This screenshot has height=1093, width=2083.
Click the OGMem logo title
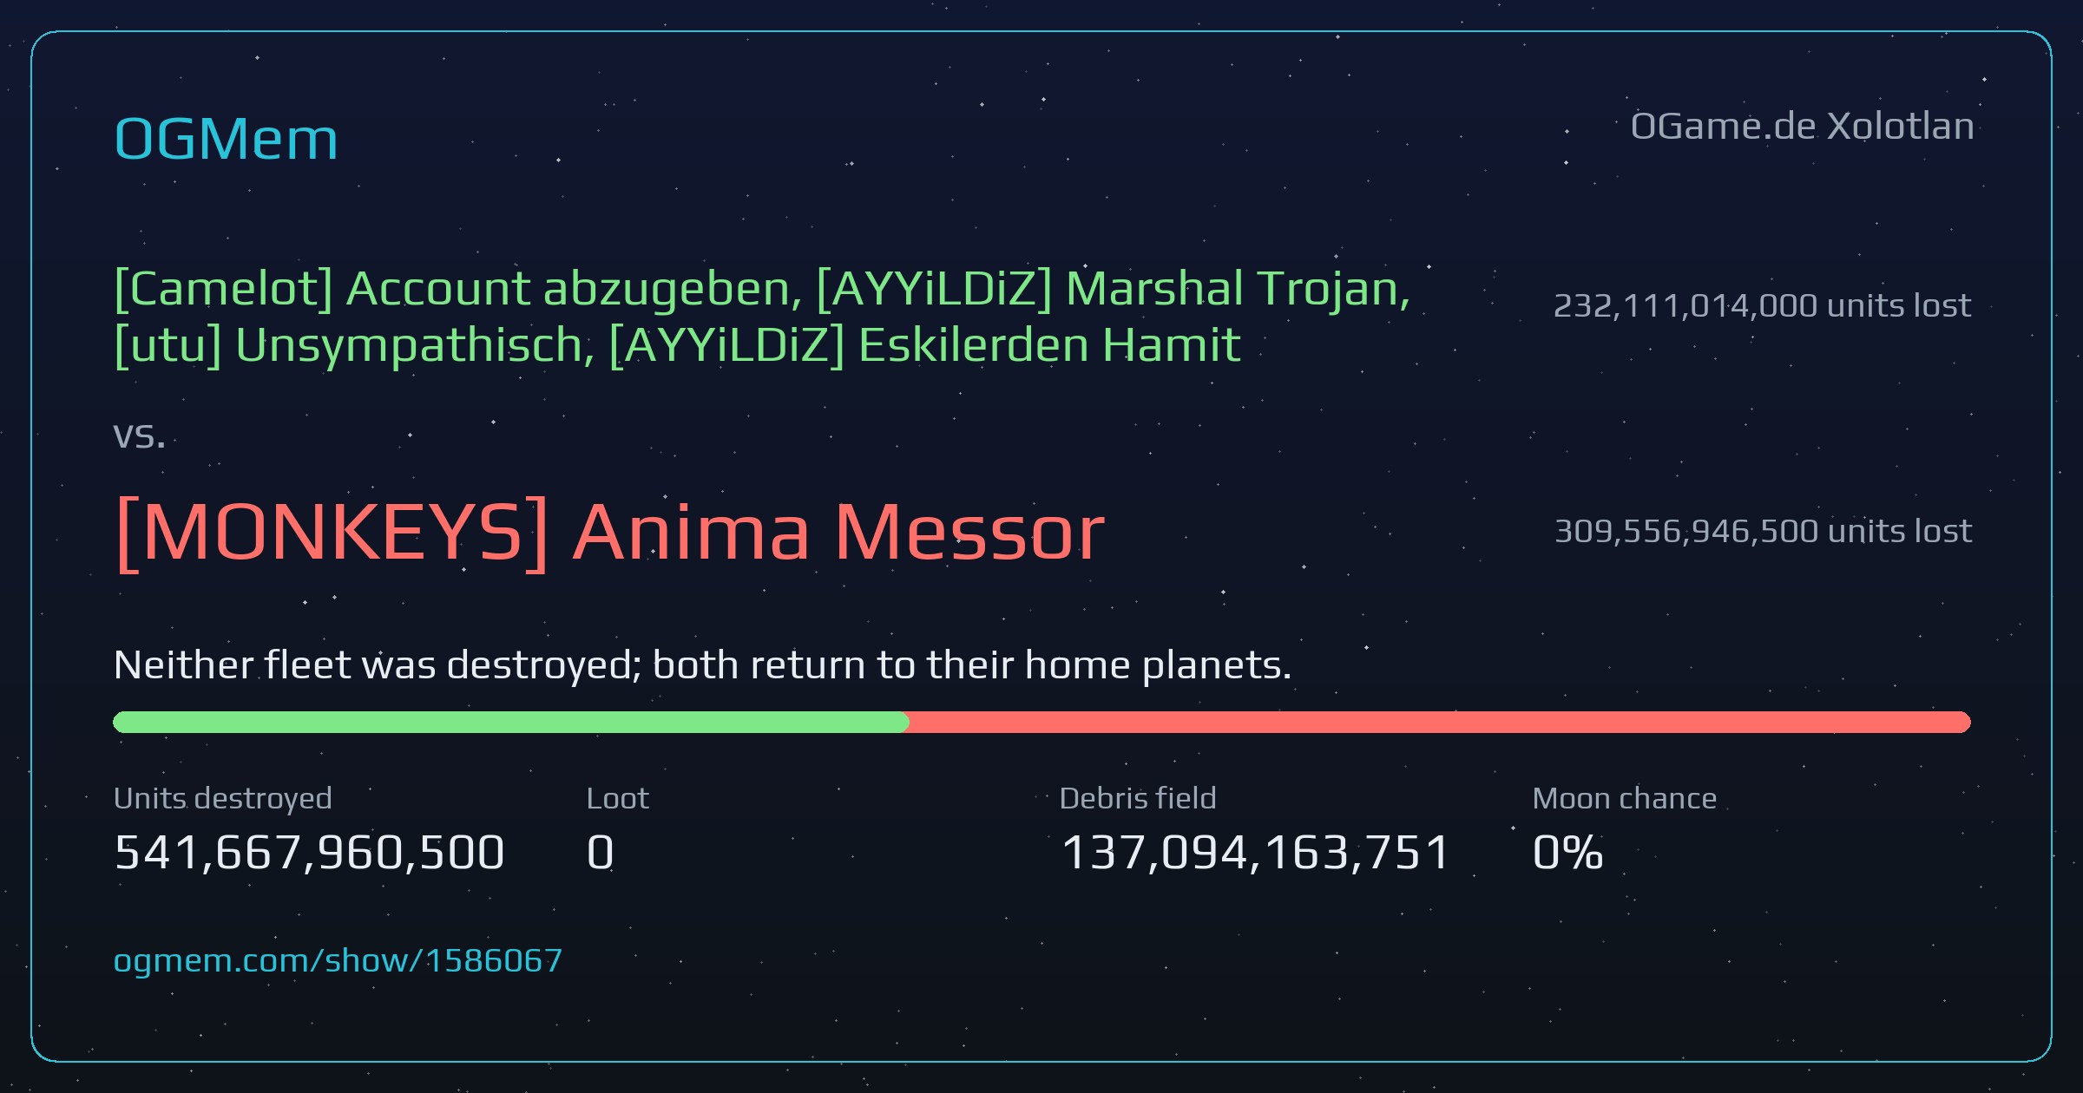click(226, 139)
